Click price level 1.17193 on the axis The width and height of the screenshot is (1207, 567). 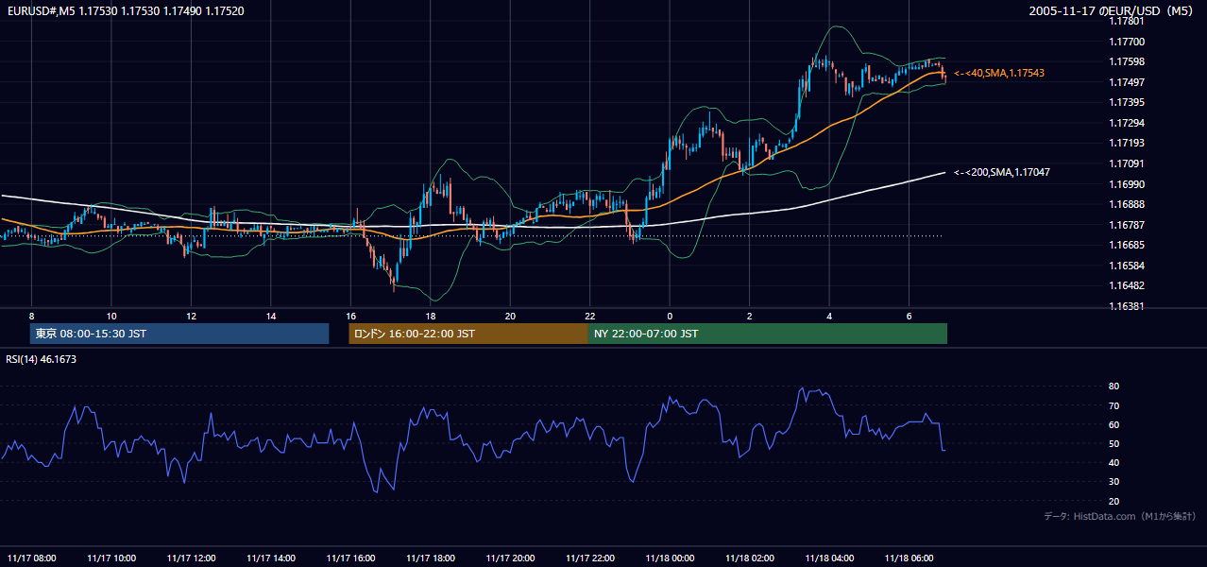pos(1127,143)
